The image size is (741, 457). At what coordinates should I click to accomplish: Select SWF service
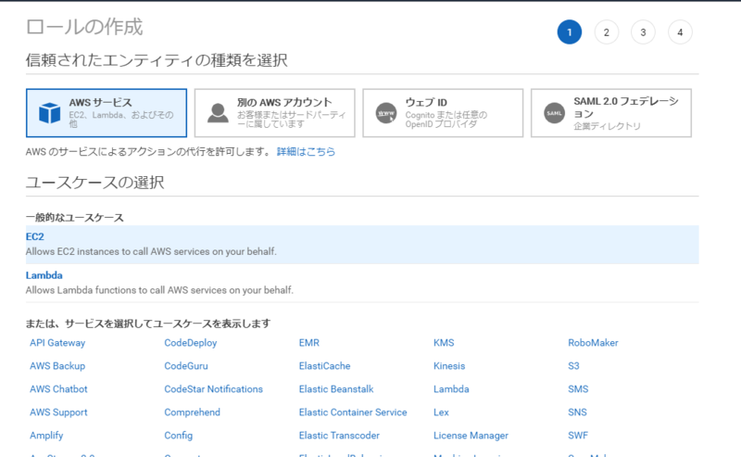pyautogui.click(x=578, y=436)
